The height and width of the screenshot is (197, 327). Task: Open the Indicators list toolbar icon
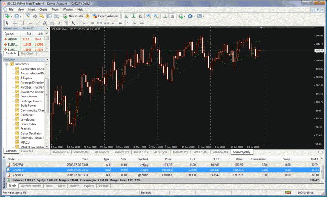coord(181,16)
